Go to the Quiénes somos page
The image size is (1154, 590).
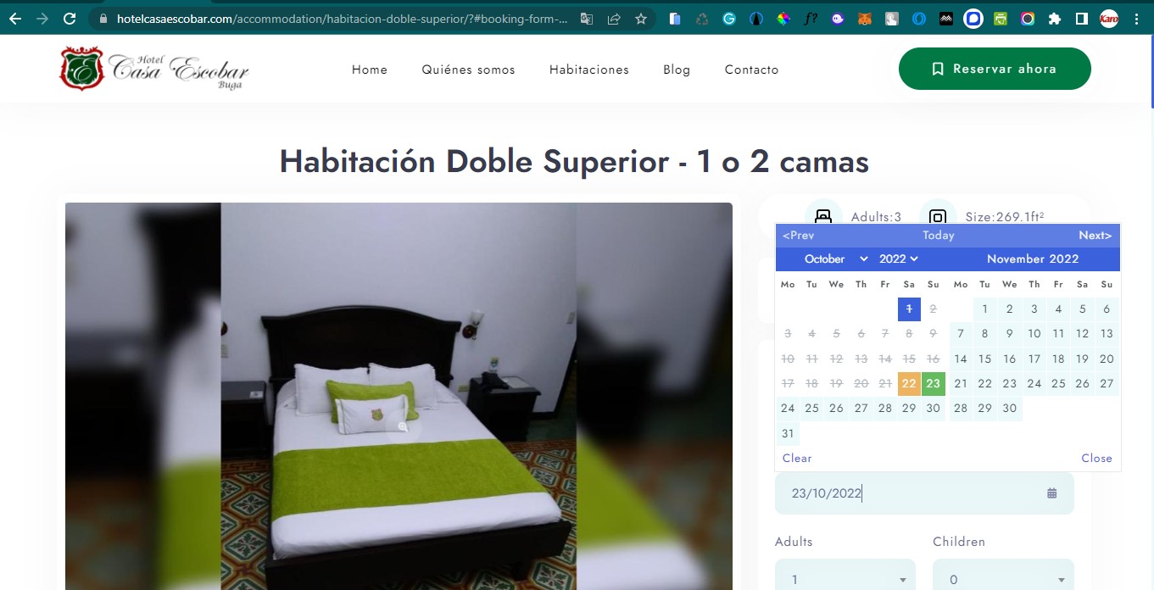(468, 70)
